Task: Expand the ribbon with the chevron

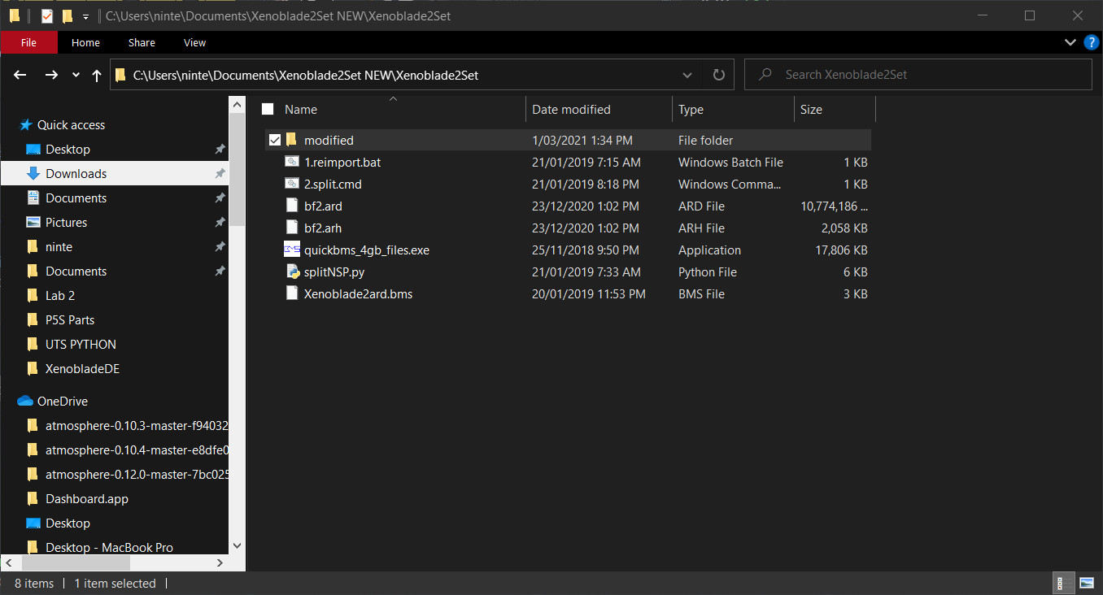Action: 1070,42
